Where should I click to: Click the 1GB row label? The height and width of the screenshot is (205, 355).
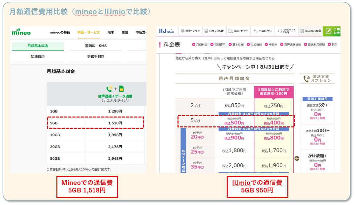point(54,111)
